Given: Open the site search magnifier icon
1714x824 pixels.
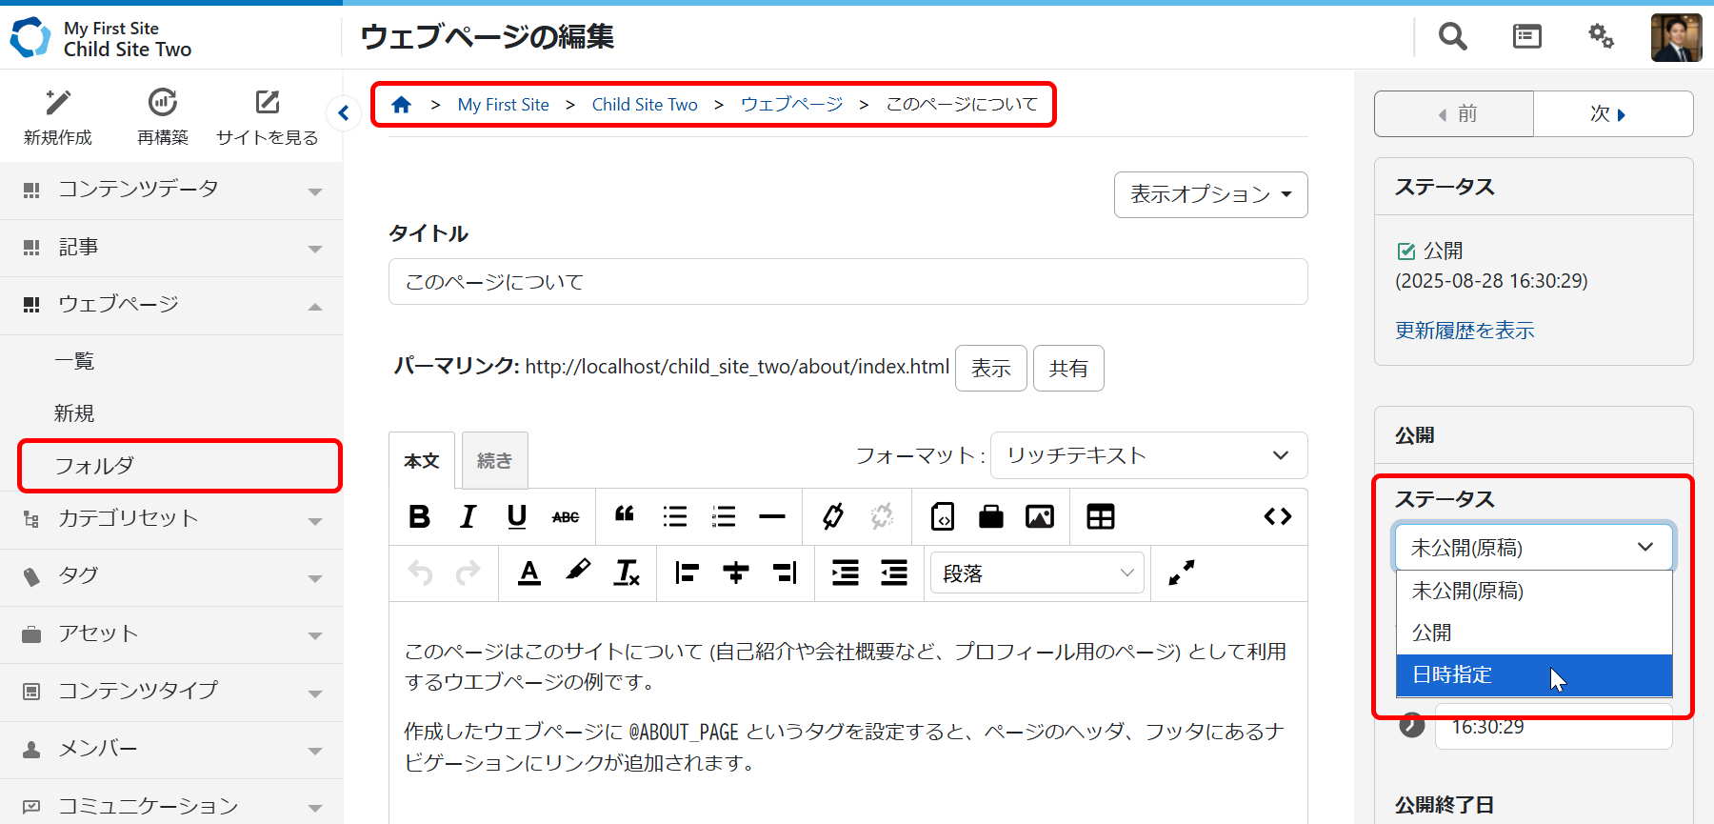Looking at the screenshot, I should (x=1452, y=36).
